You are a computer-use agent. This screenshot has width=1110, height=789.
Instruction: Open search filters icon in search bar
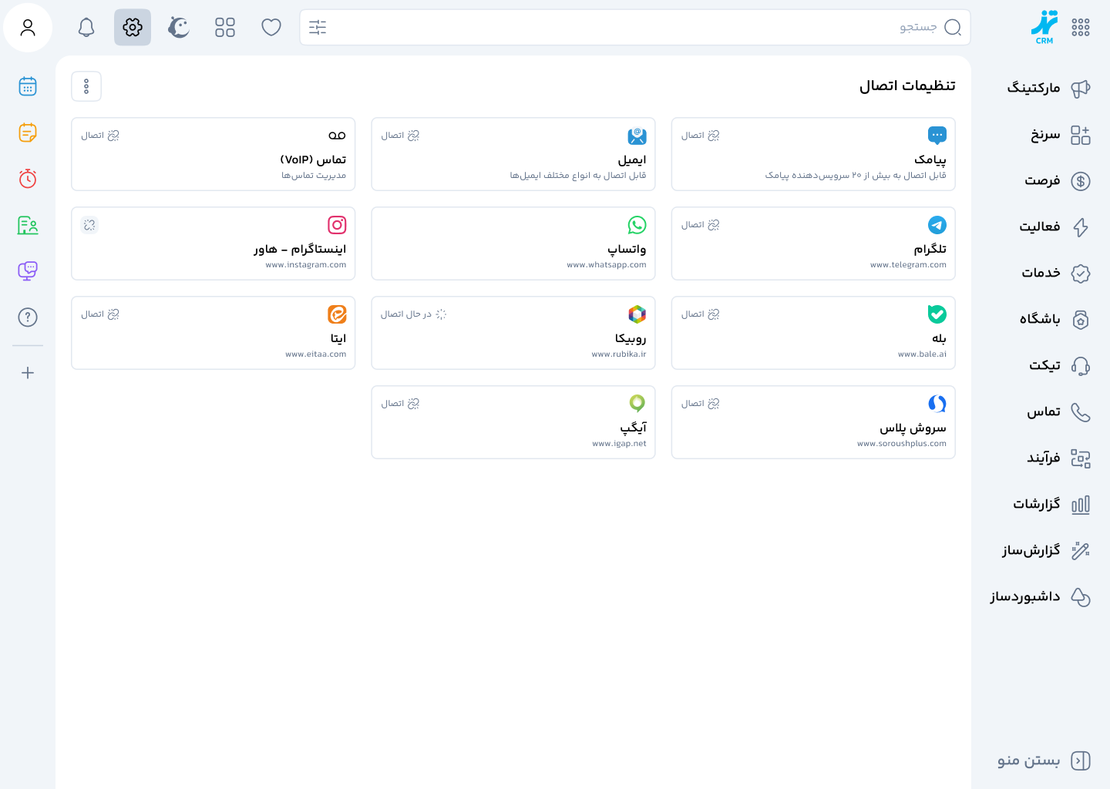tap(318, 27)
